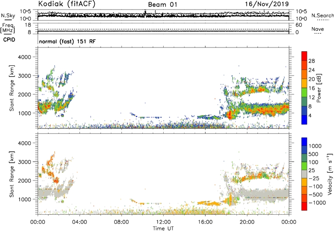Click the '18' tick on frequency axis

28,25
